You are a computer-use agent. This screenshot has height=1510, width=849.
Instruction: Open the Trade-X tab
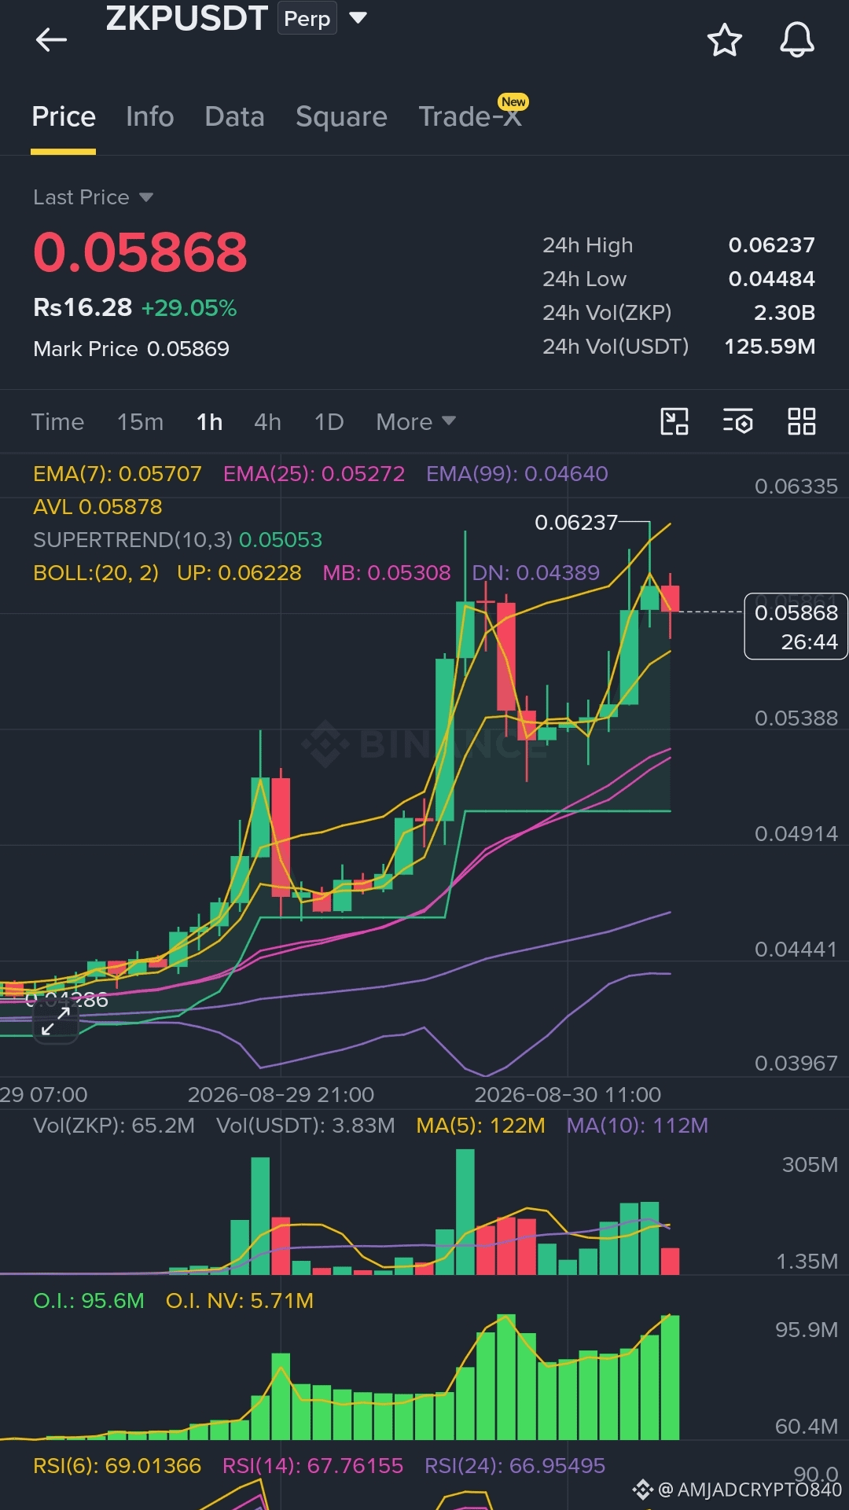click(x=470, y=116)
